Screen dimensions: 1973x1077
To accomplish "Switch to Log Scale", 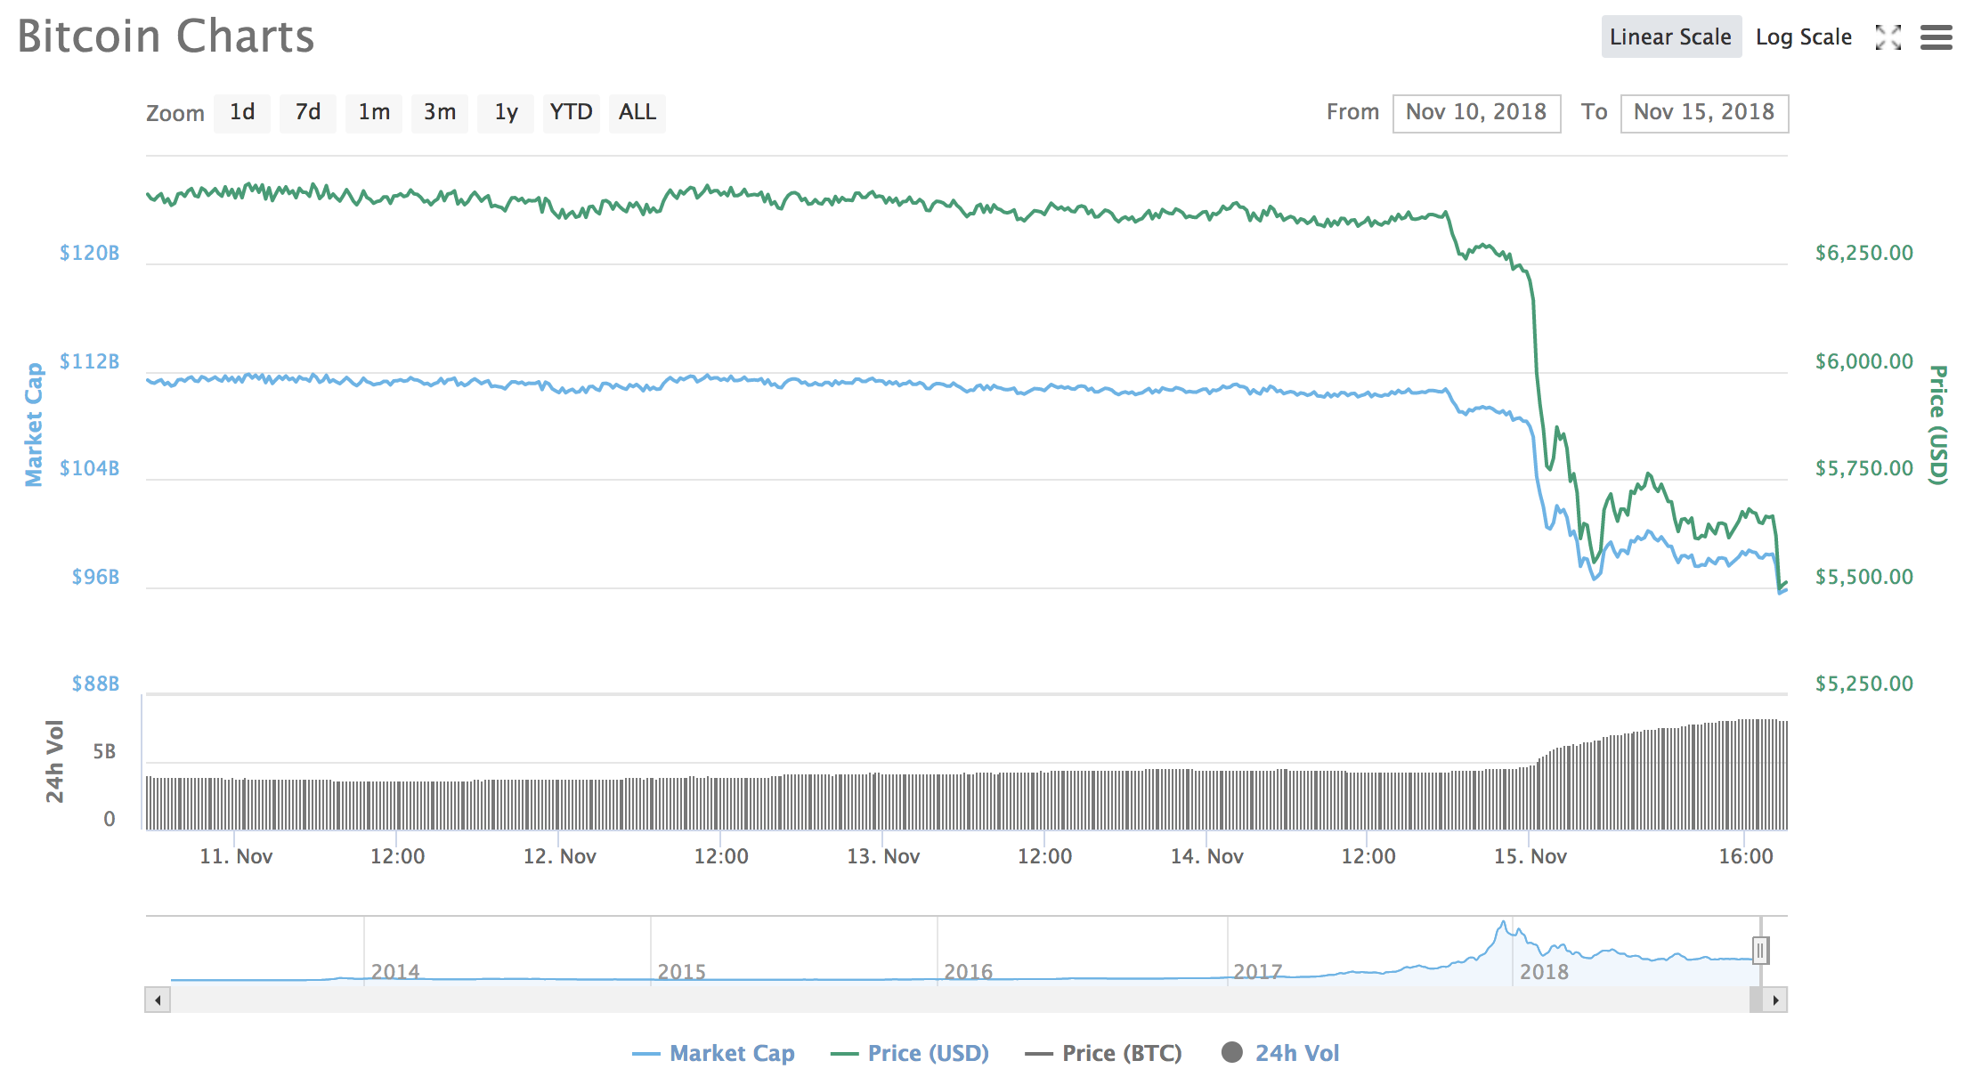I will pyautogui.click(x=1803, y=36).
